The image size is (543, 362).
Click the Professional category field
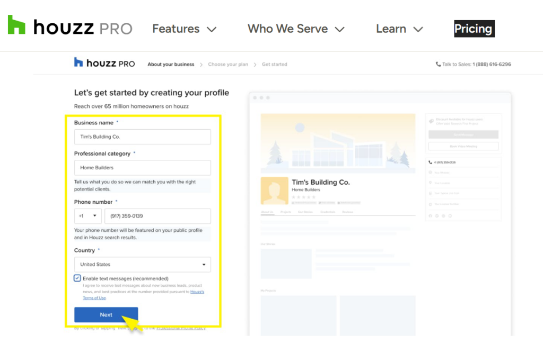tap(142, 168)
